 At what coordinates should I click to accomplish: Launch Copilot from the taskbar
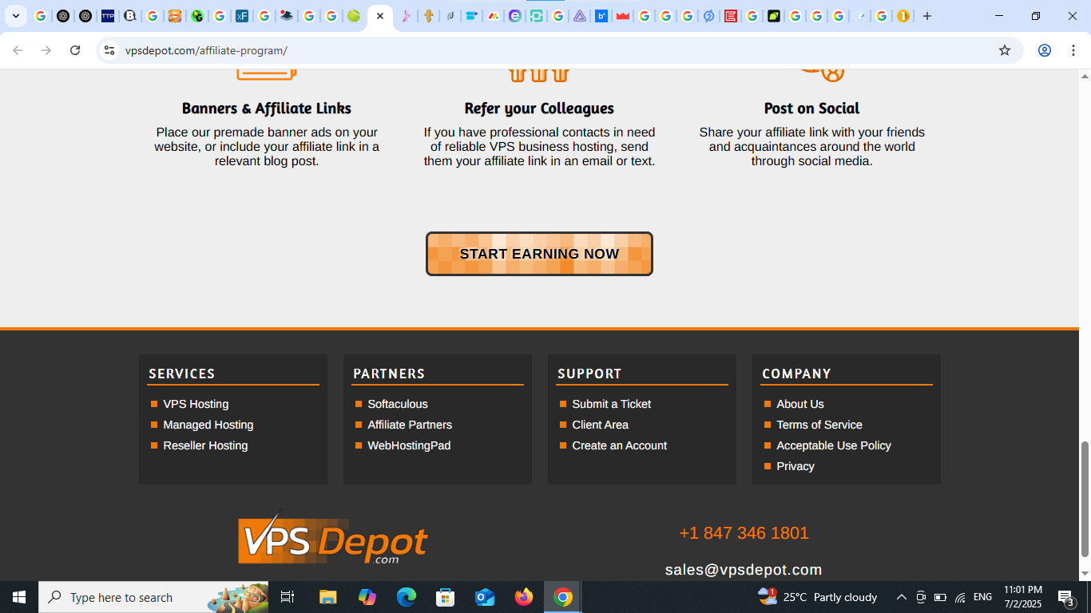tap(367, 597)
